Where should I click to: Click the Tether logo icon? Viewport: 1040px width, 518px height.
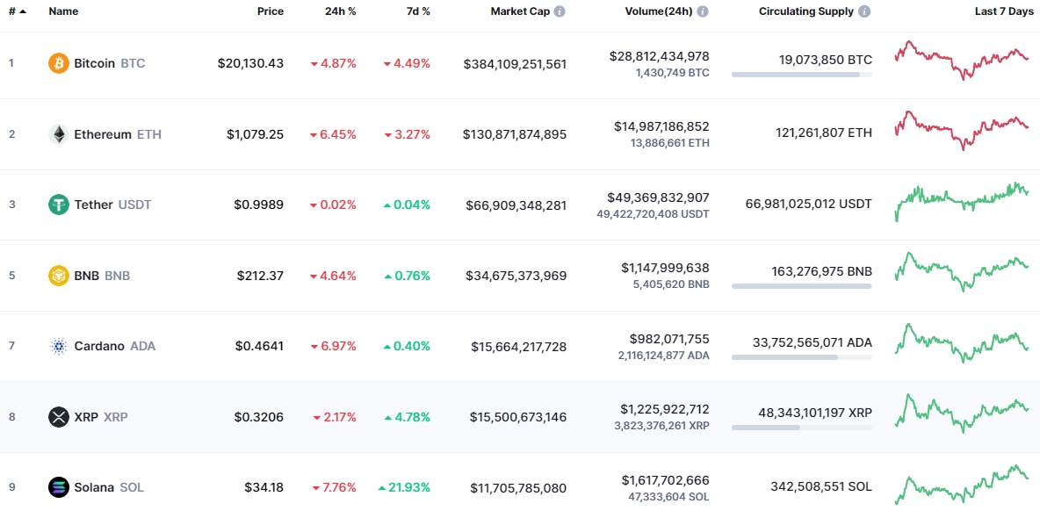coord(58,205)
